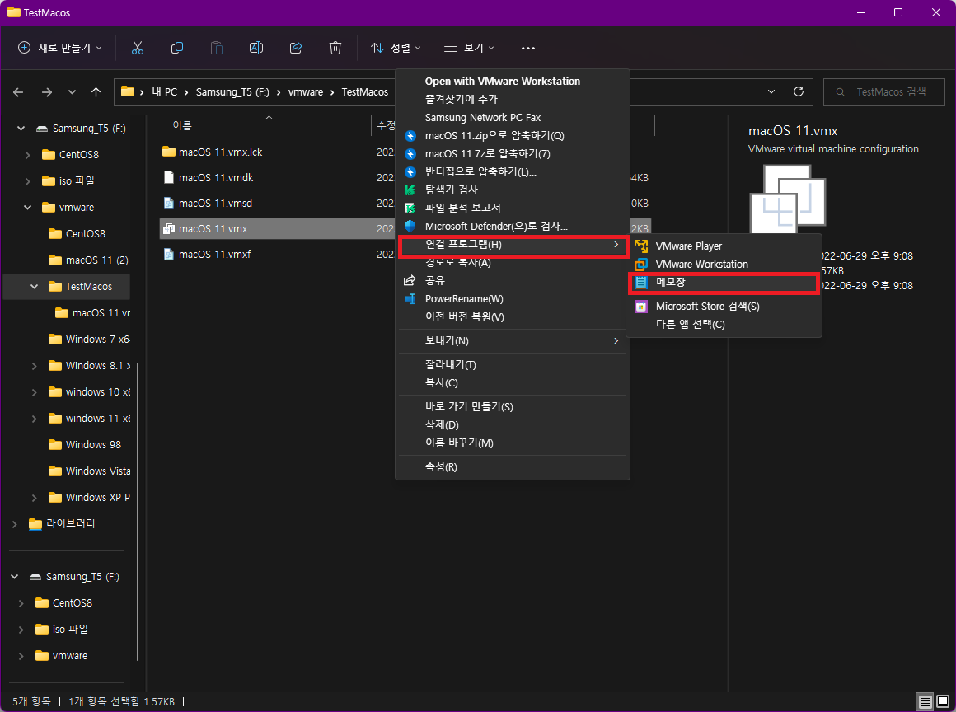Select 즐겨찾기에 추가 menu entry
The height and width of the screenshot is (712, 956).
pyautogui.click(x=512, y=99)
